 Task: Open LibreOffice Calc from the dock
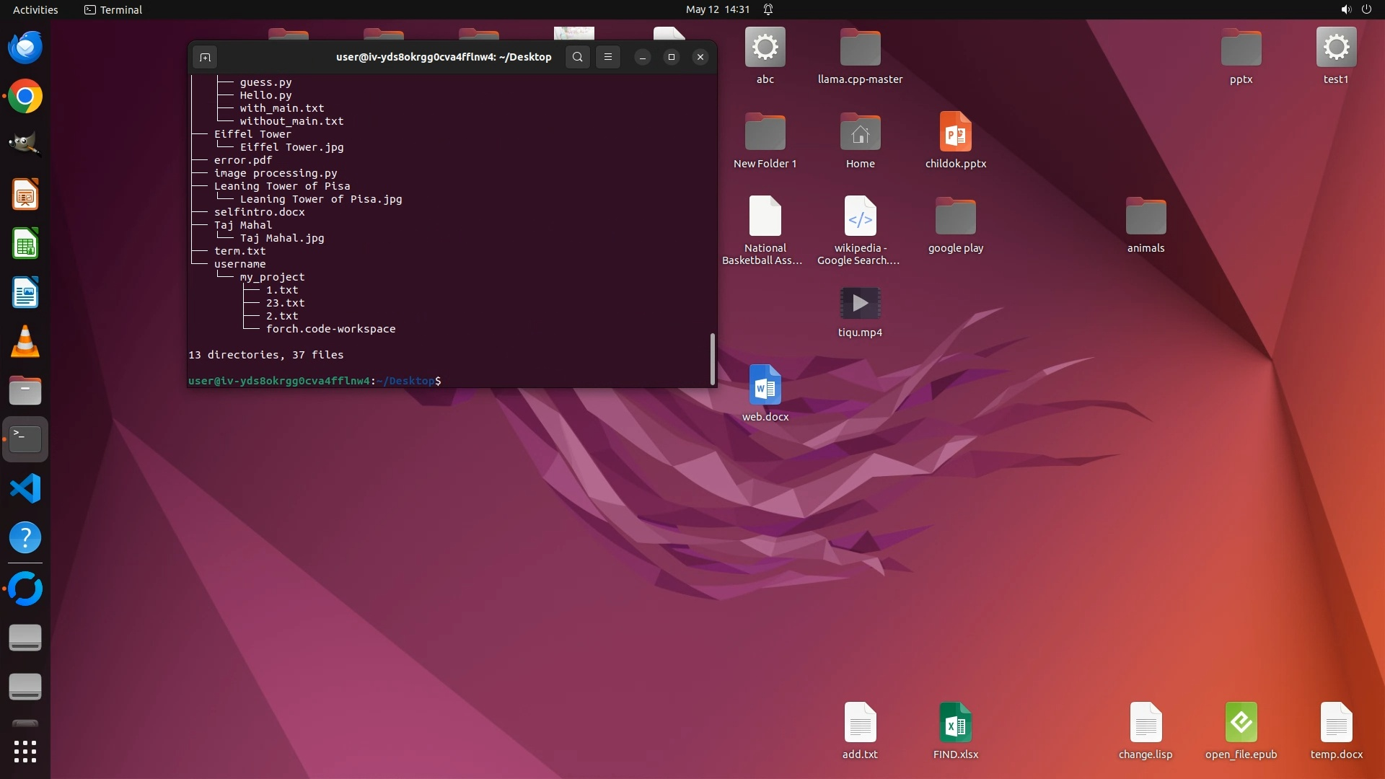tap(25, 244)
